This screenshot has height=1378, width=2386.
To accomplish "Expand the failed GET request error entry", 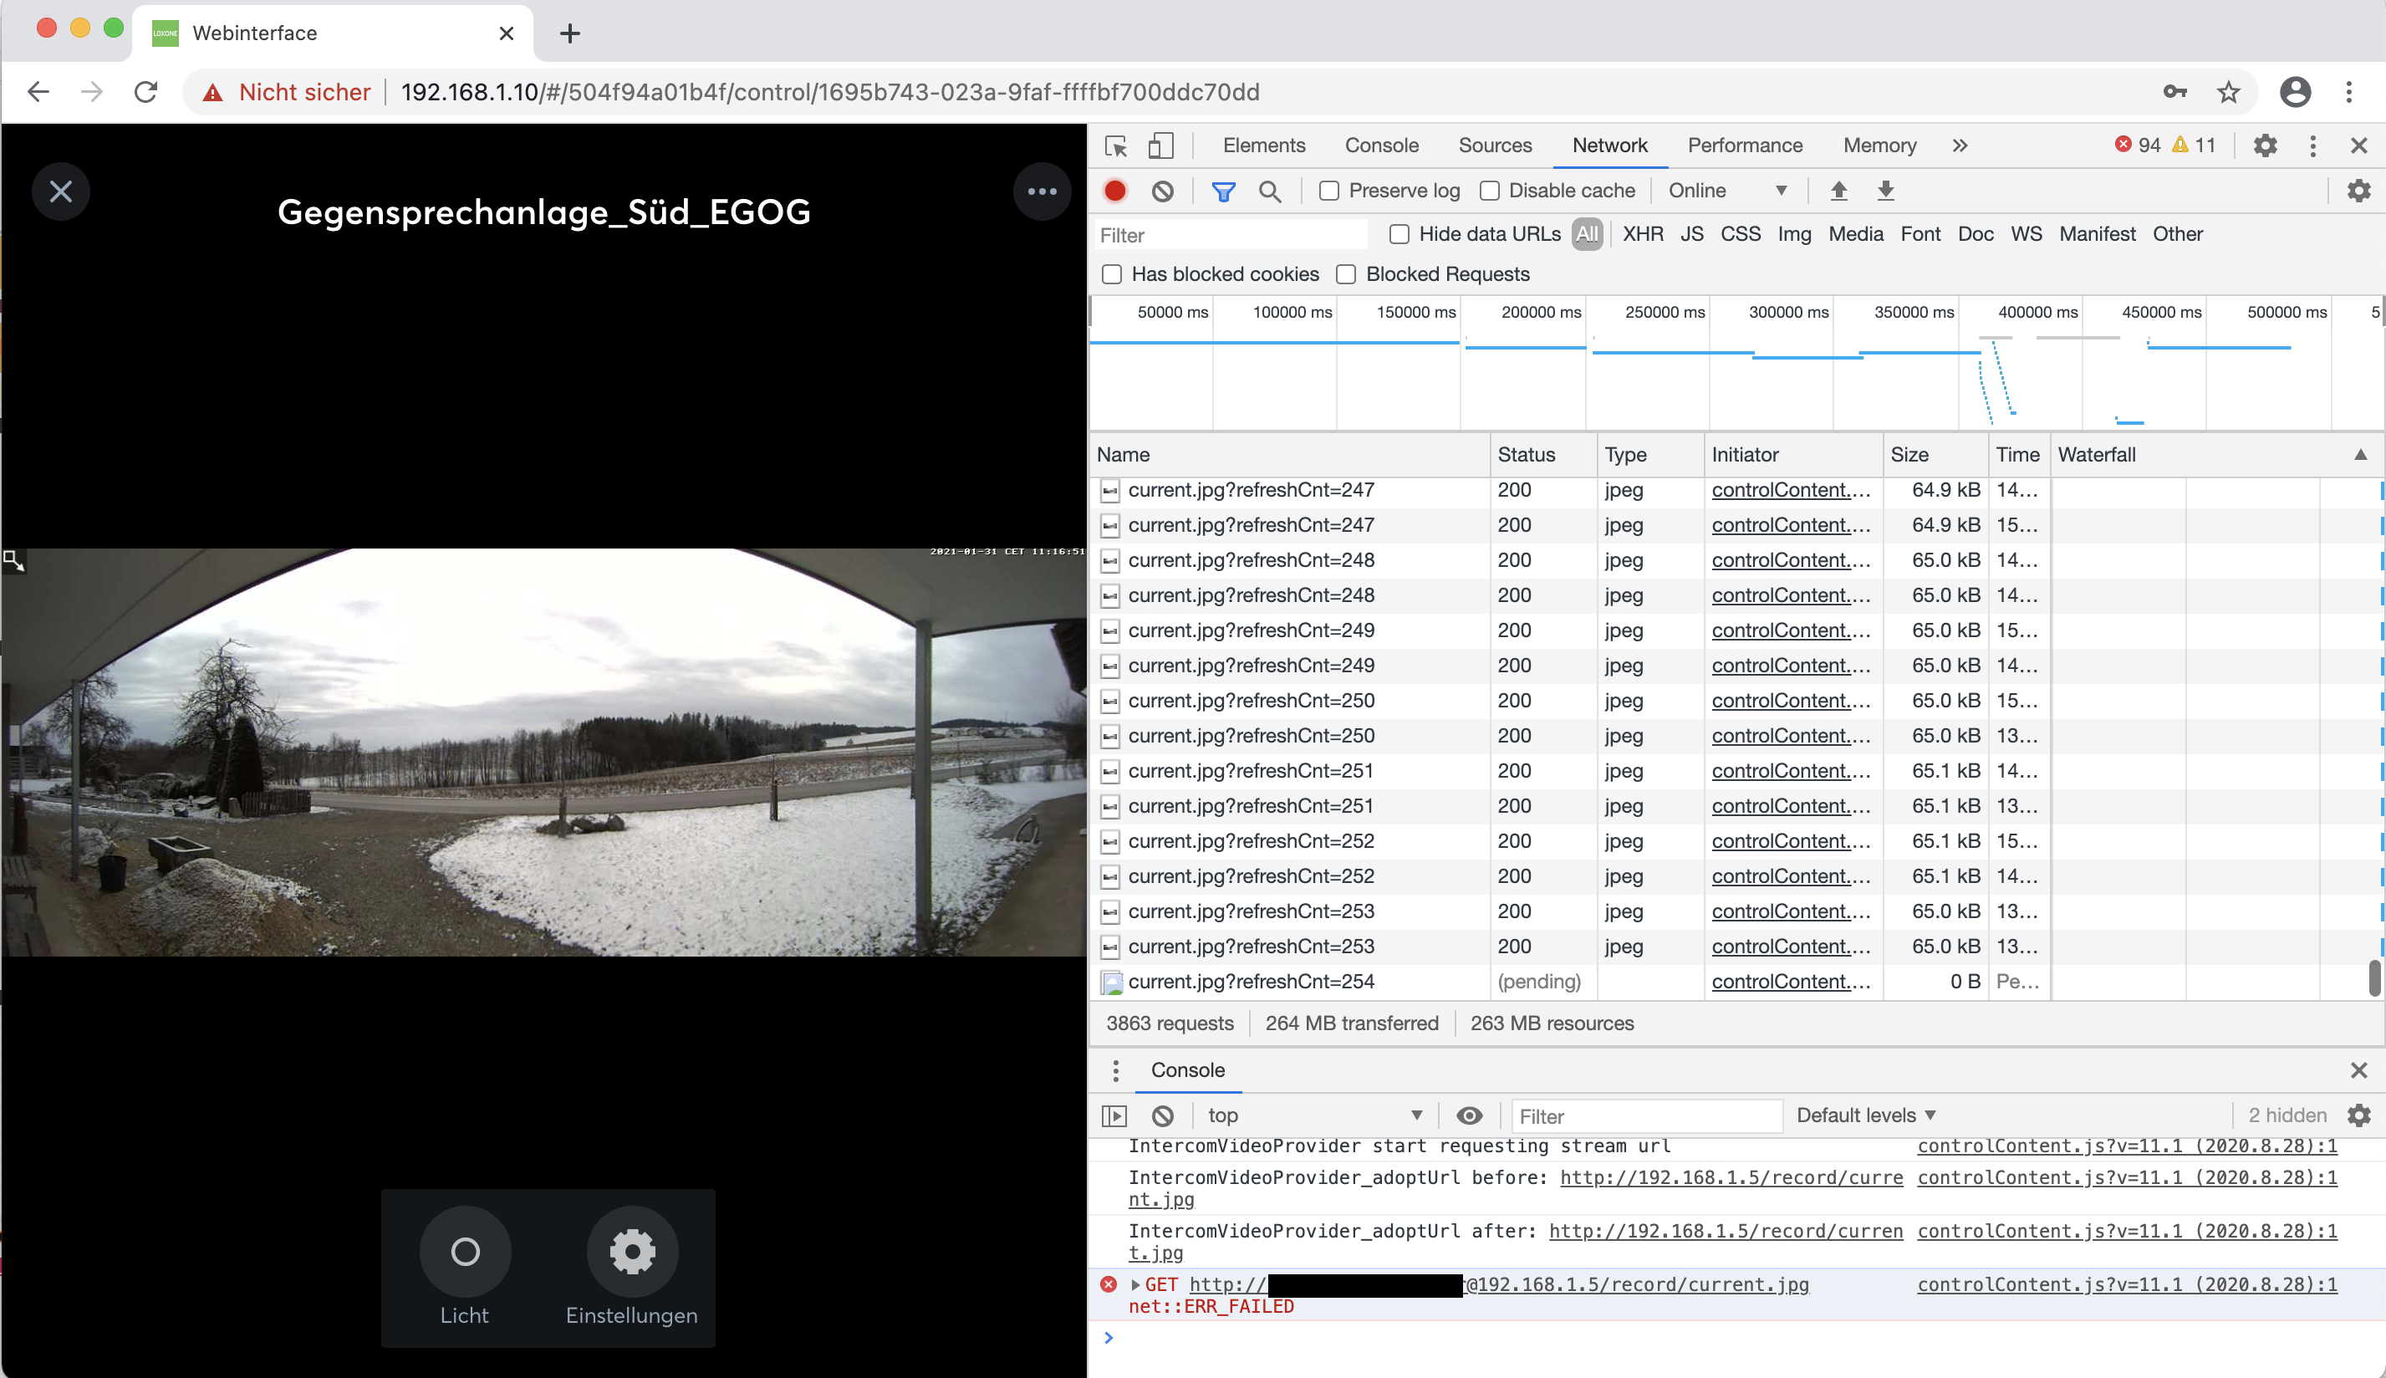I will click(1135, 1285).
